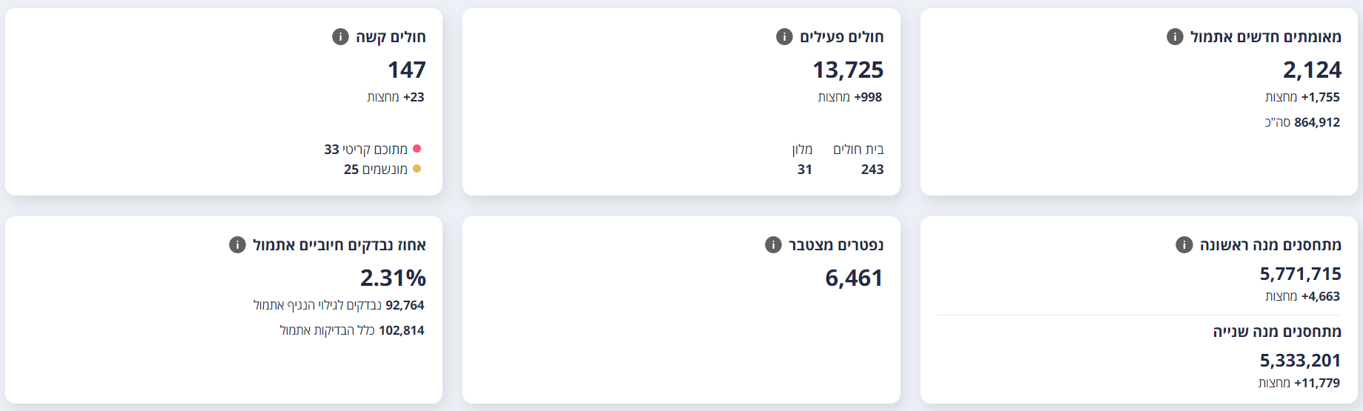Click the 5,771,715 first dose count
This screenshot has width=1363, height=411.
tap(1301, 274)
